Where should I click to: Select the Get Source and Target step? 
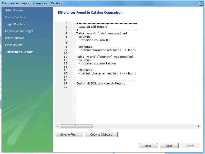[x=19, y=31]
